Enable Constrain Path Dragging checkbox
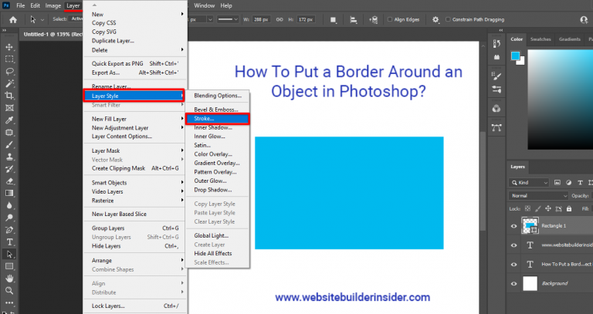The width and height of the screenshot is (593, 314). [x=448, y=19]
